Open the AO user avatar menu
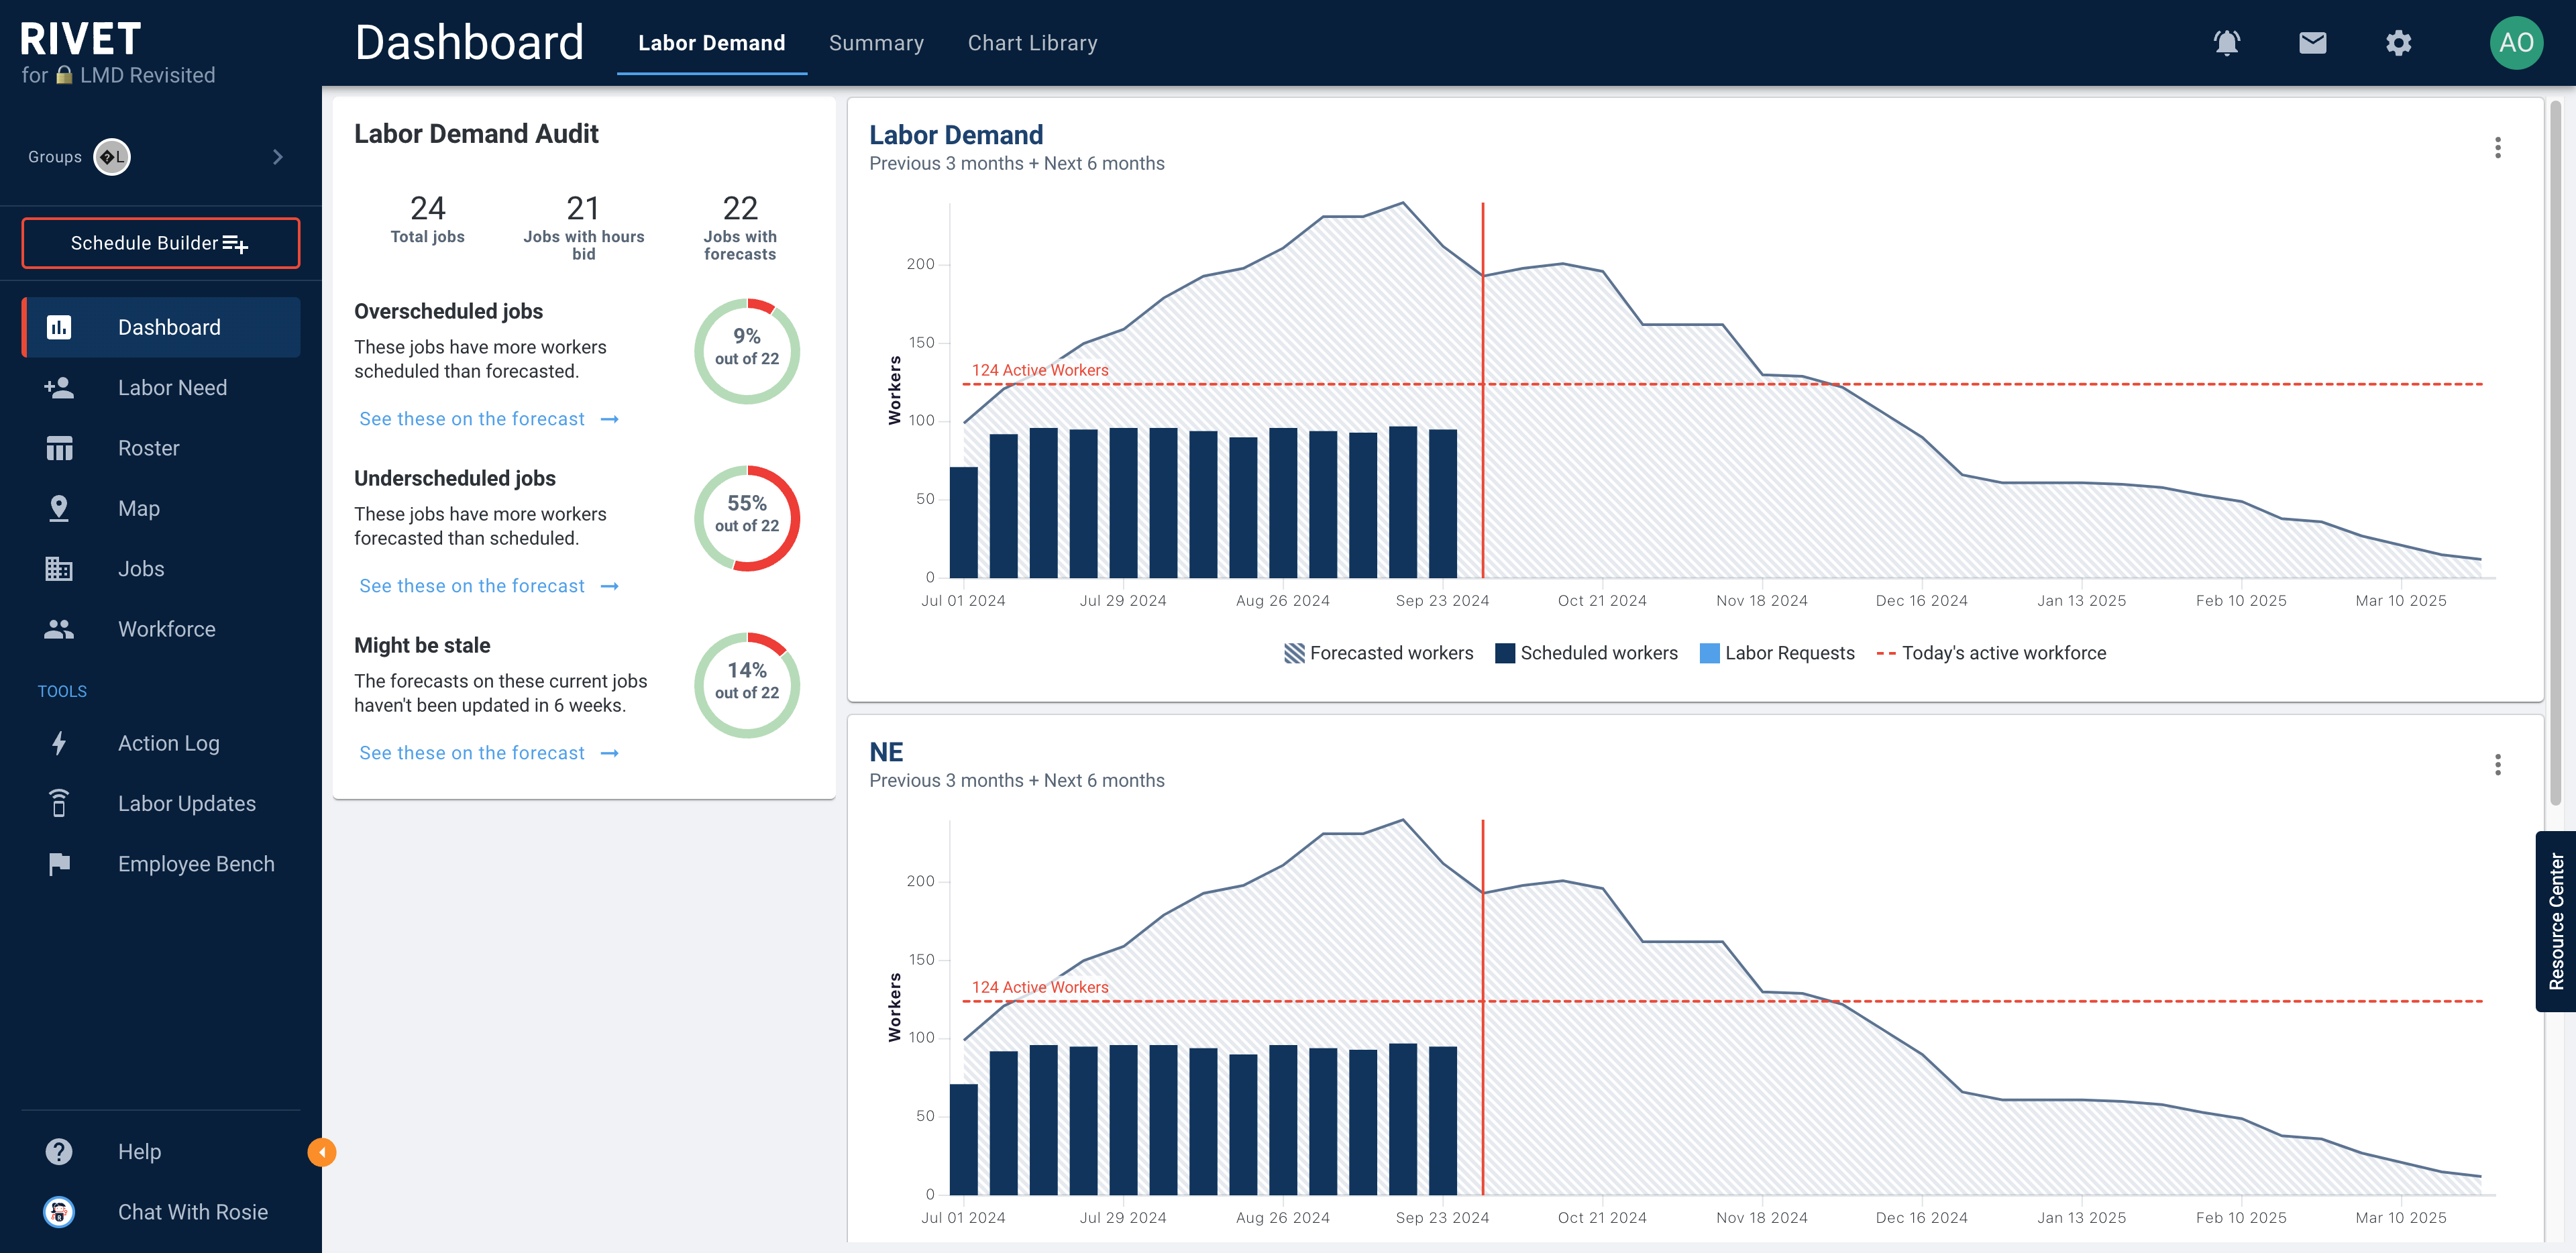The width and height of the screenshot is (2576, 1253). point(2515,43)
